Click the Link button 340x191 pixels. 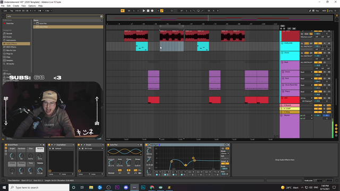[x=5, y=11]
